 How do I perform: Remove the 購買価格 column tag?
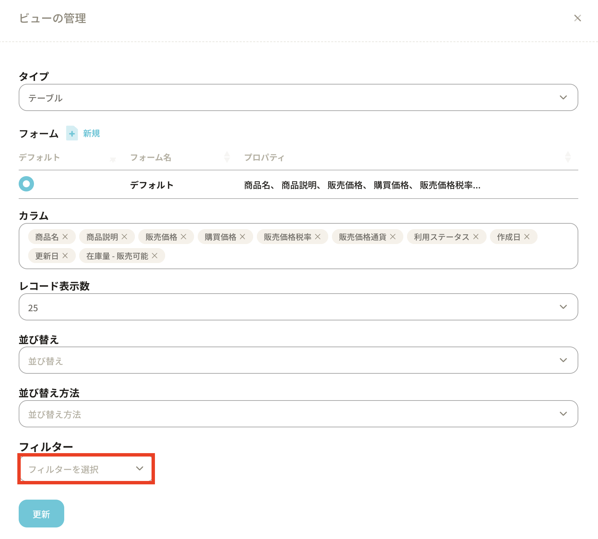pos(243,237)
